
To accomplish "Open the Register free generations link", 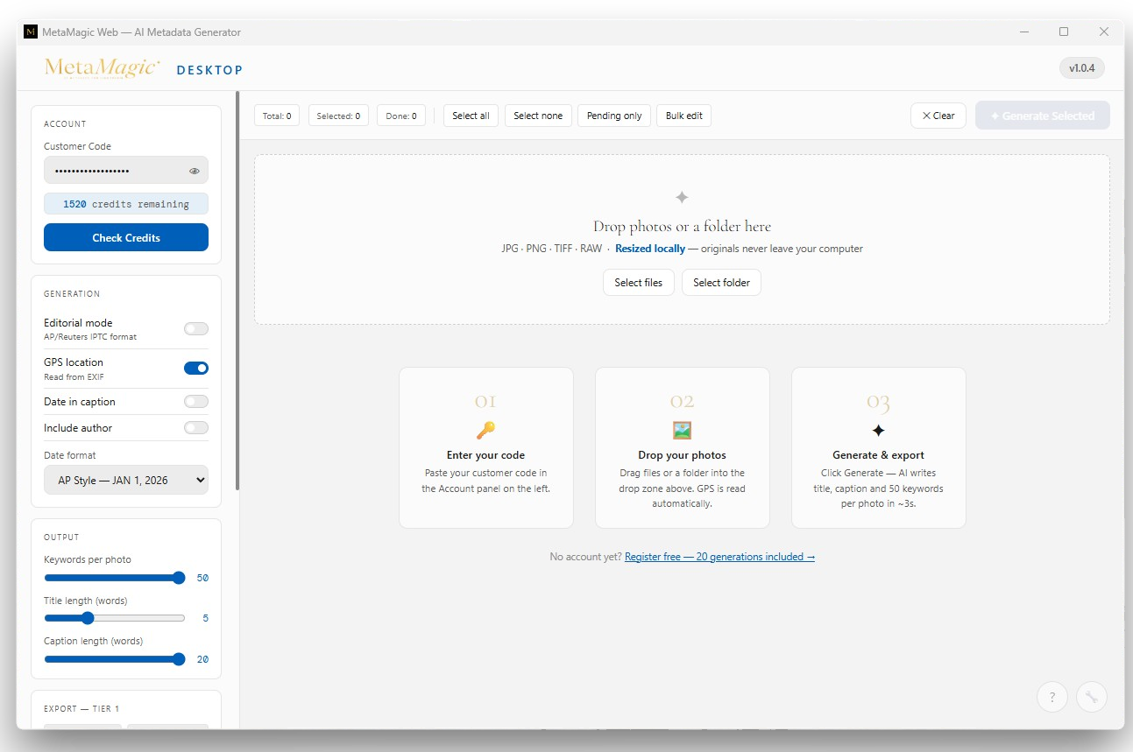I will pyautogui.click(x=719, y=557).
